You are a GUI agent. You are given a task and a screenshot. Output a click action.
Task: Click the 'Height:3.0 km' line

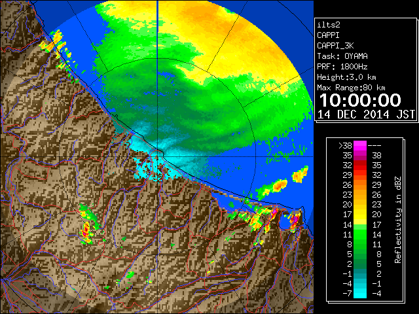pos(346,77)
